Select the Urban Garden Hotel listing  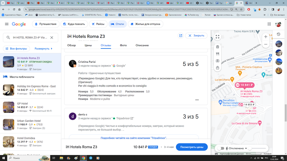(x=31, y=124)
